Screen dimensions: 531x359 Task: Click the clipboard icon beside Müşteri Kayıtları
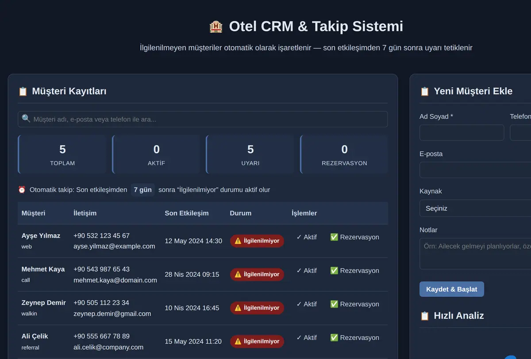23,92
